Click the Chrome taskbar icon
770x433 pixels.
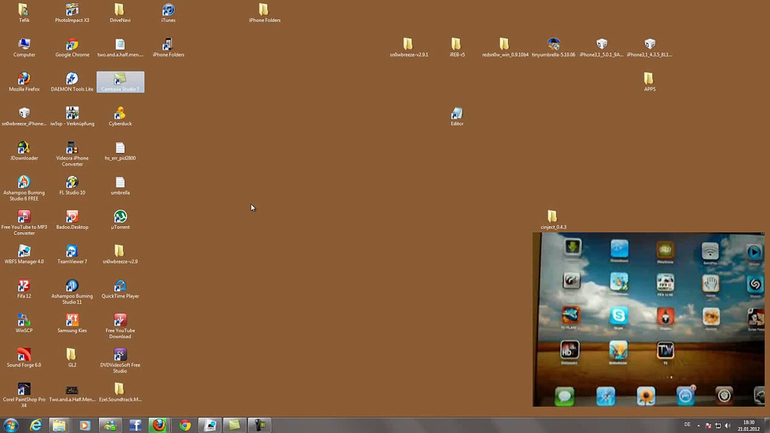(185, 425)
